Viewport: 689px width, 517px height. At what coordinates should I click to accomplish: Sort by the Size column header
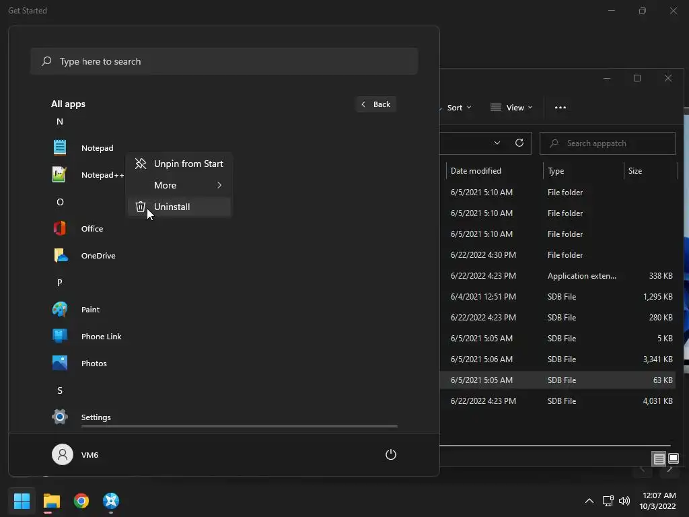click(x=635, y=170)
